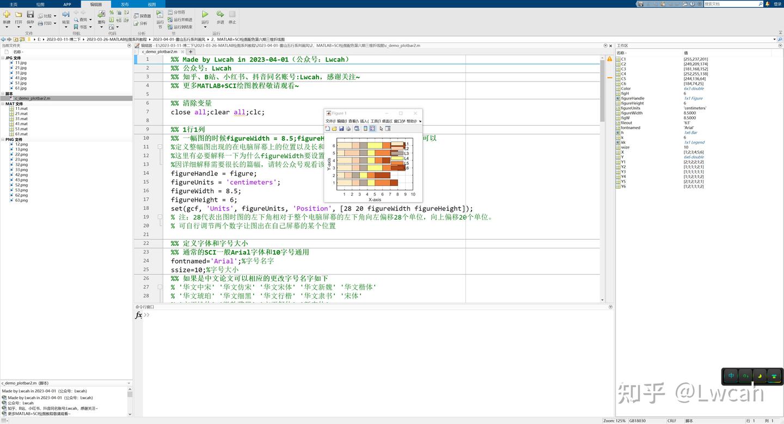Open the 插入 (Insert) menu in Figure 1
Screen dimensions: 784x424
[x=364, y=120]
